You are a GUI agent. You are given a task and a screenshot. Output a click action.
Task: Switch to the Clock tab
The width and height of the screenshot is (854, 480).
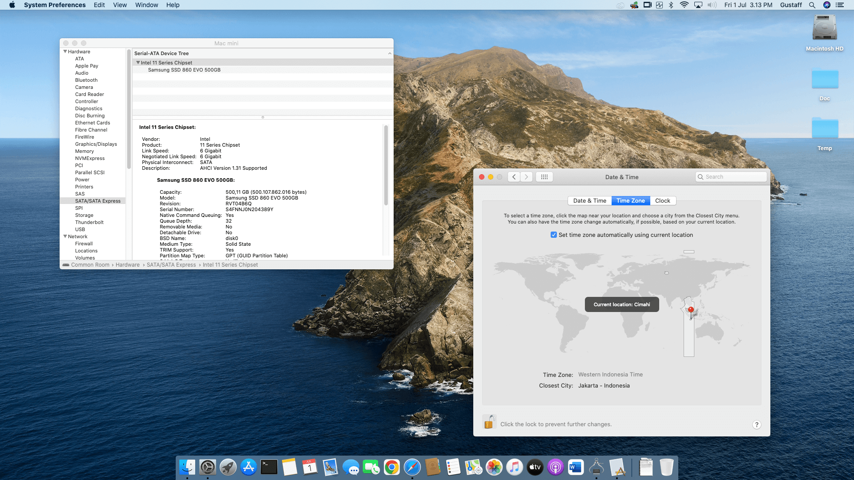[x=662, y=200]
